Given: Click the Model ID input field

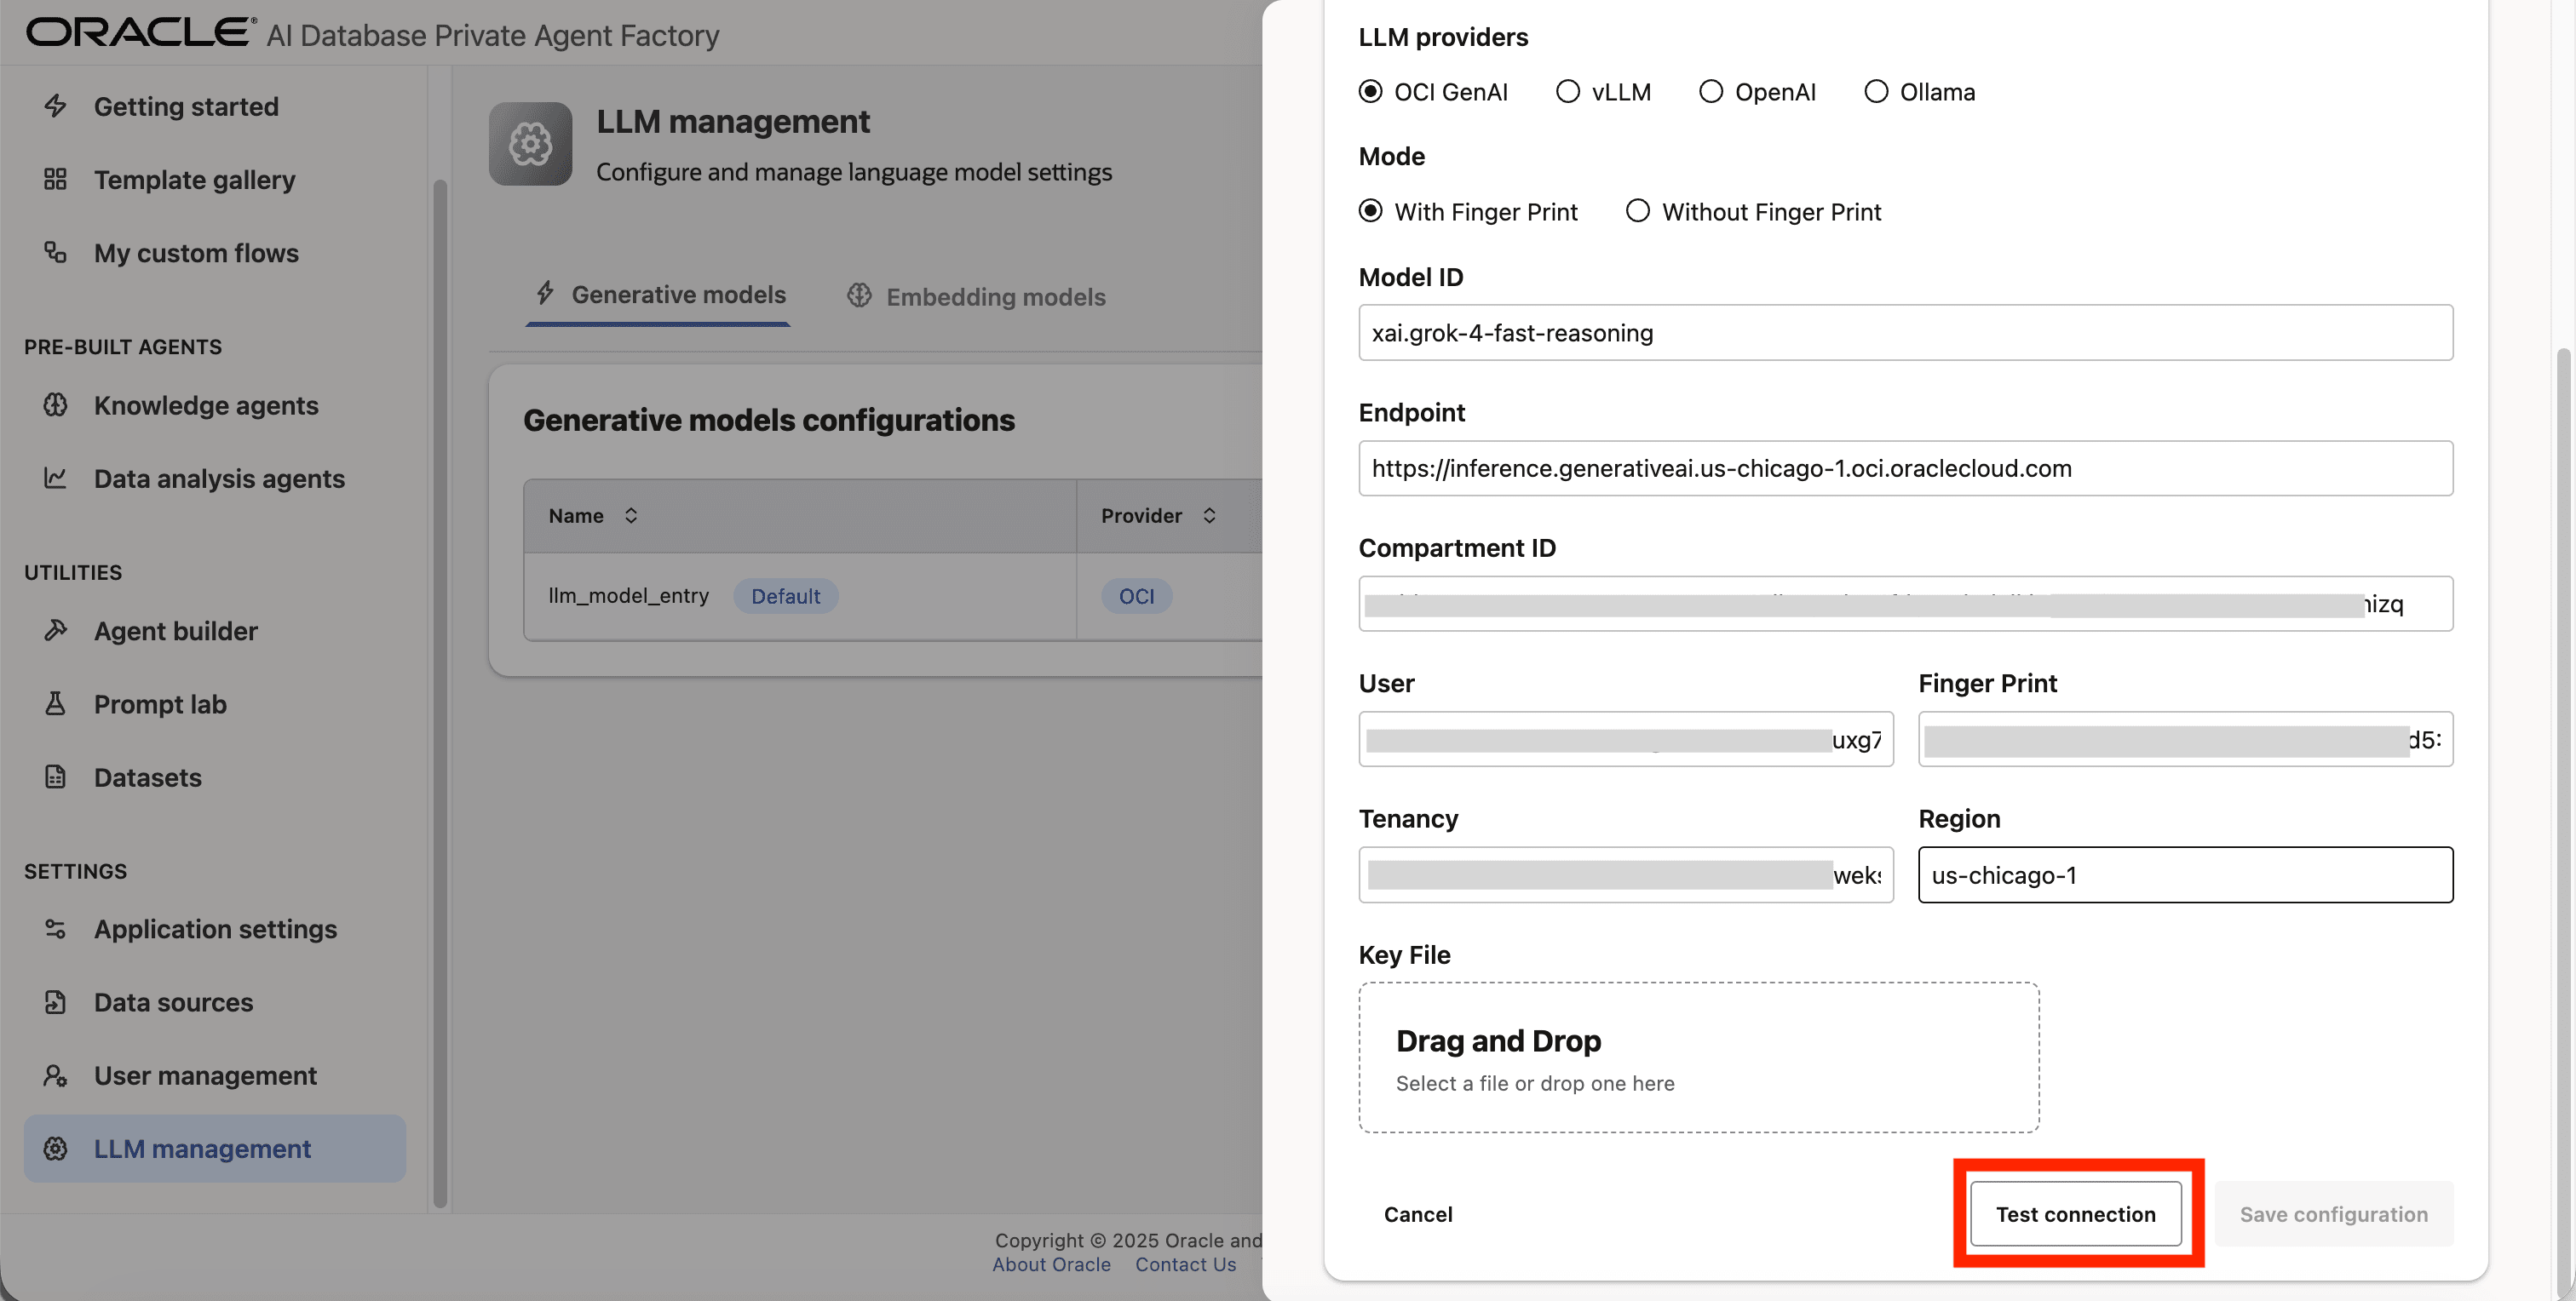Looking at the screenshot, I should pos(1904,333).
